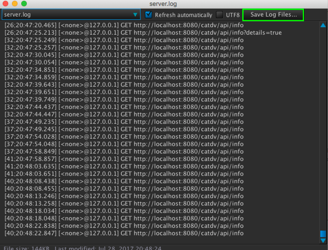This screenshot has height=250, width=328.
Task: Click the blue scrollbar thumb
Action: click(x=323, y=234)
